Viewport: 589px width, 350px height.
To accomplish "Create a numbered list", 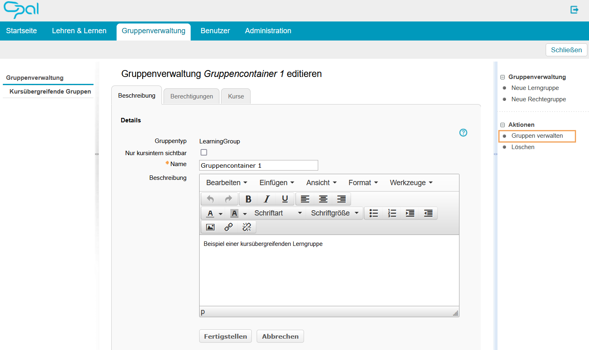I will 391,213.
